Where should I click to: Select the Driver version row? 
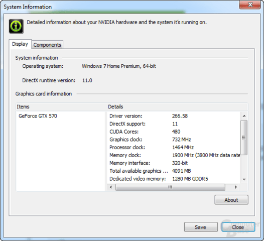(174, 116)
